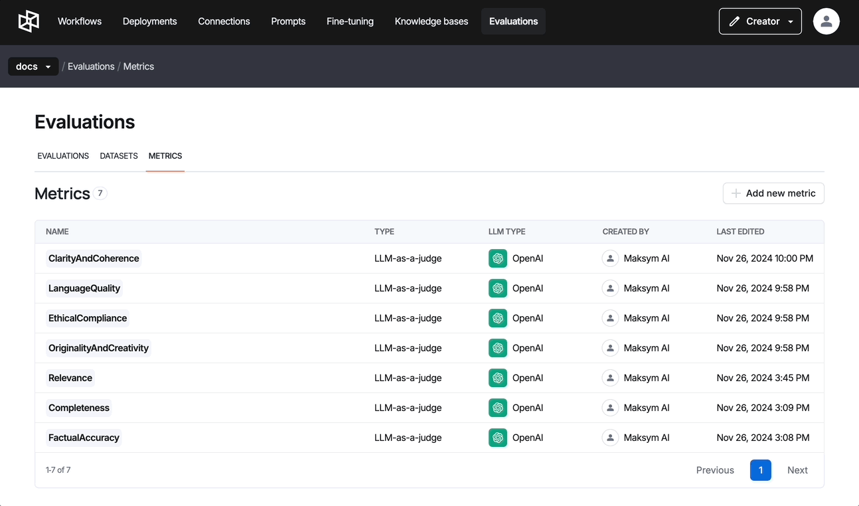
Task: Click the Evaluations breadcrumb link
Action: click(91, 66)
